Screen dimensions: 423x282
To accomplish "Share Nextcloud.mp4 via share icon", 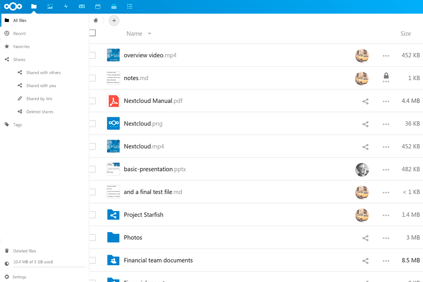I will (x=365, y=147).
